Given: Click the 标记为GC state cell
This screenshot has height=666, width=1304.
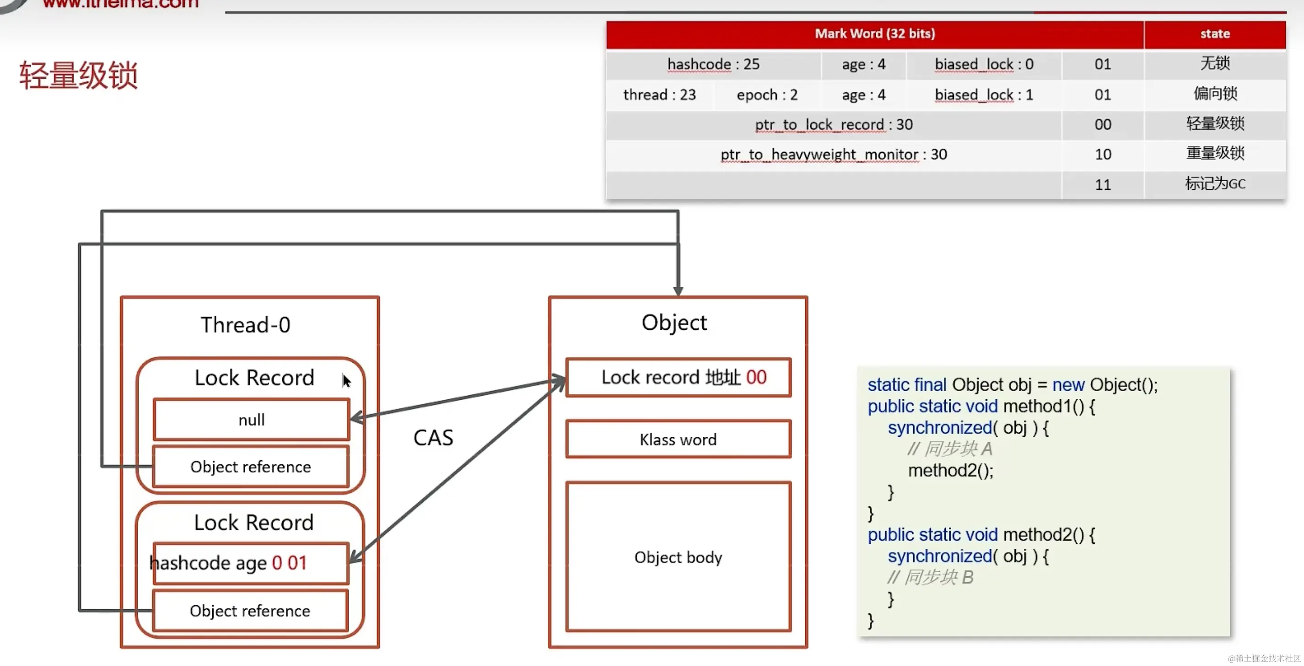Looking at the screenshot, I should coord(1215,184).
